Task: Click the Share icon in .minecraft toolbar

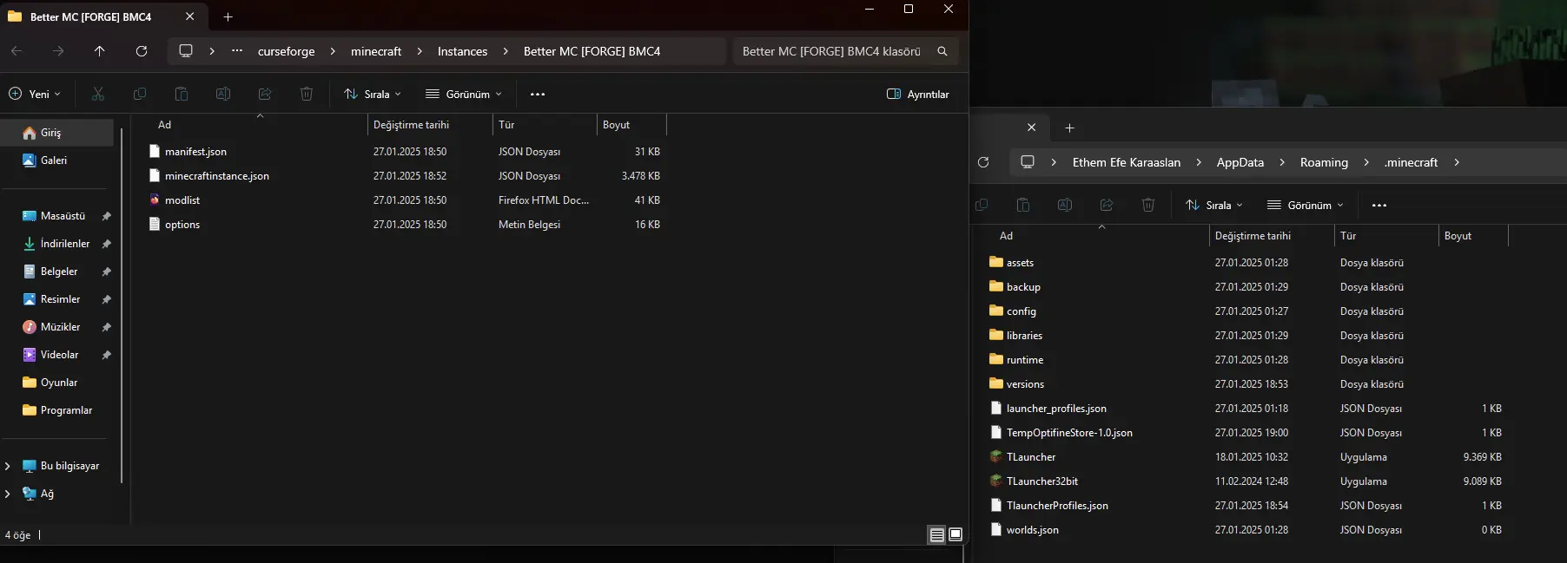Action: point(1107,205)
